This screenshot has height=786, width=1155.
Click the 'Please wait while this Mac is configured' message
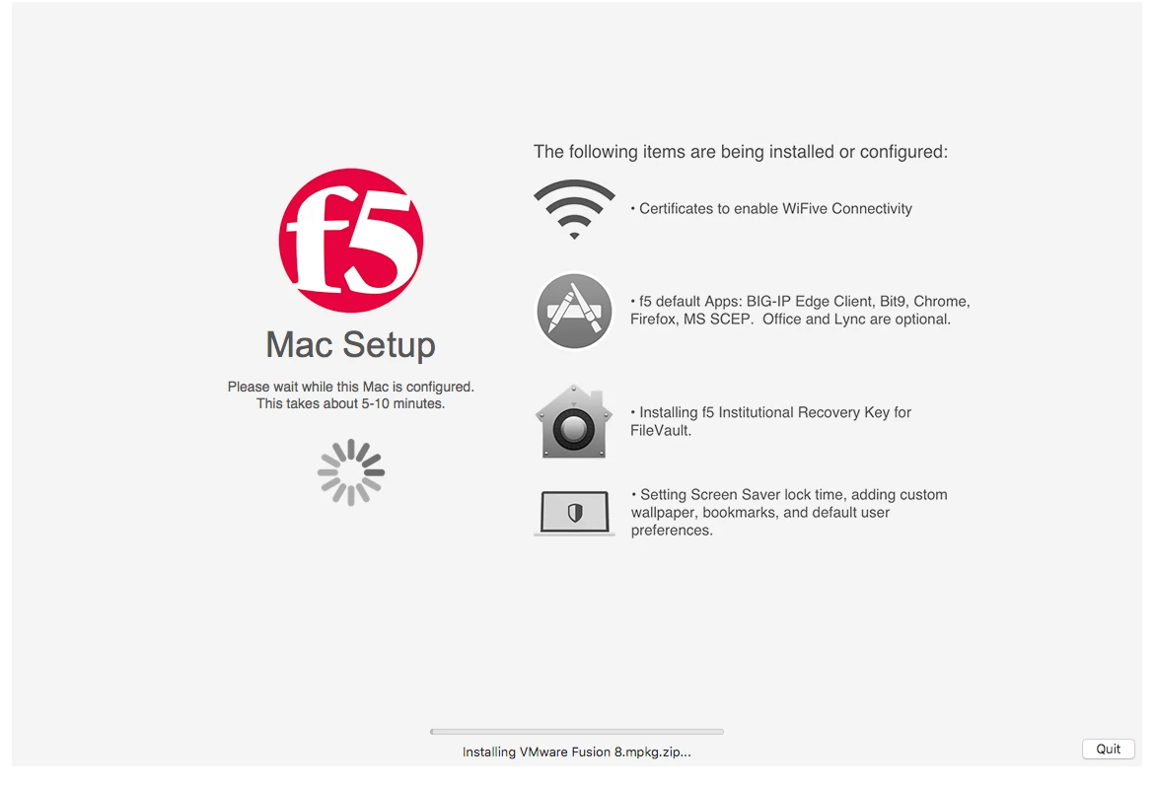[350, 387]
